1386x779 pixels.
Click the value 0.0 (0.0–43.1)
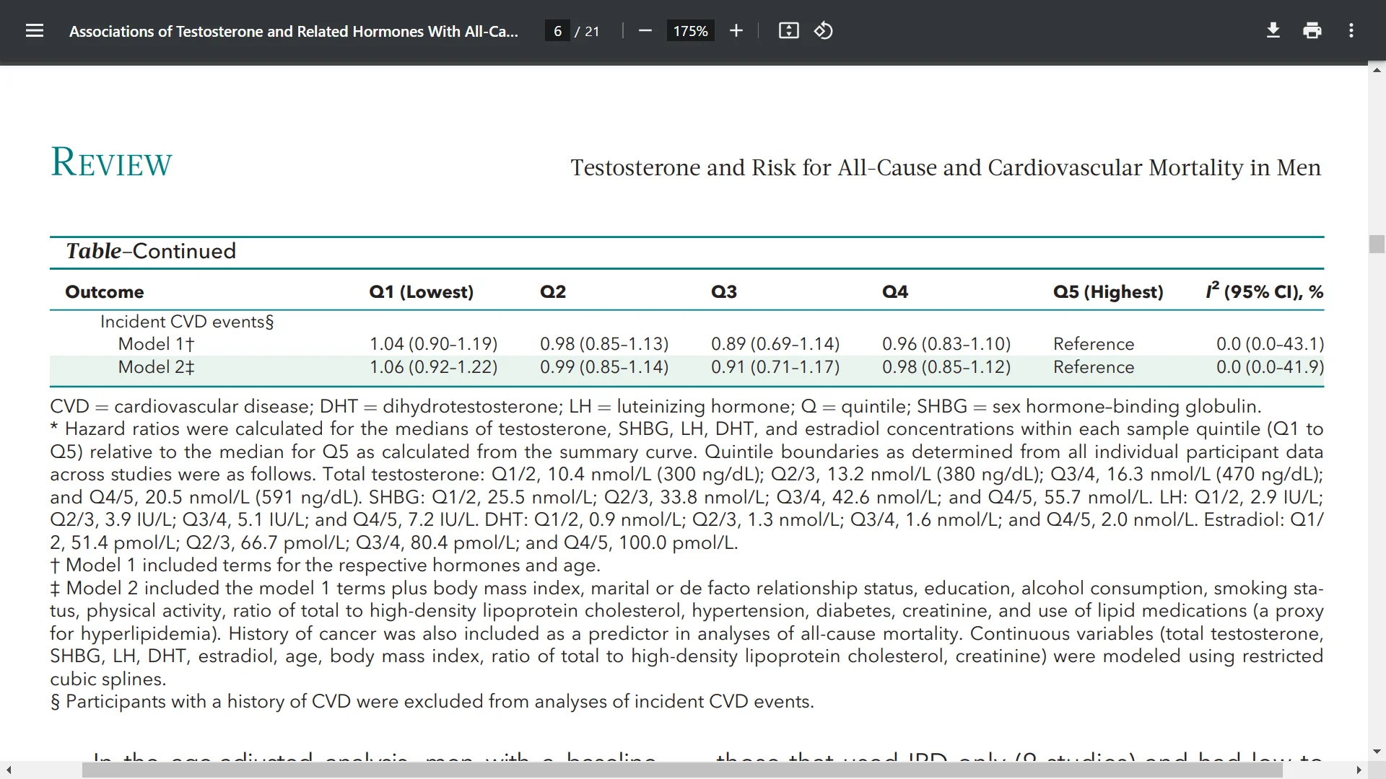coord(1270,344)
